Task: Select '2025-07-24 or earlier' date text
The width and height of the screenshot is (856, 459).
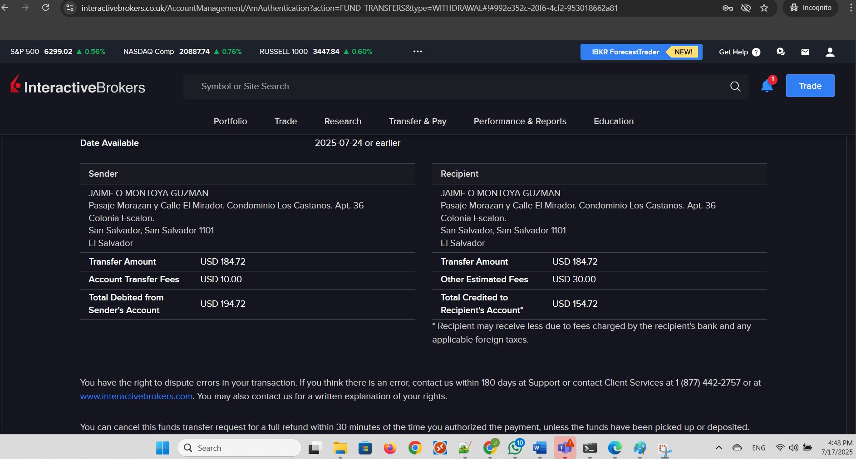Action: (358, 143)
